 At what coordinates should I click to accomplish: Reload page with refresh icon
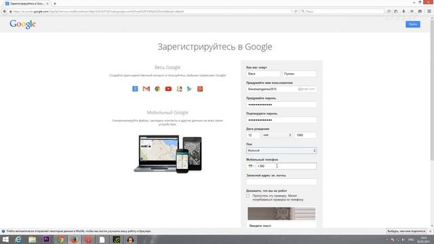[296, 12]
